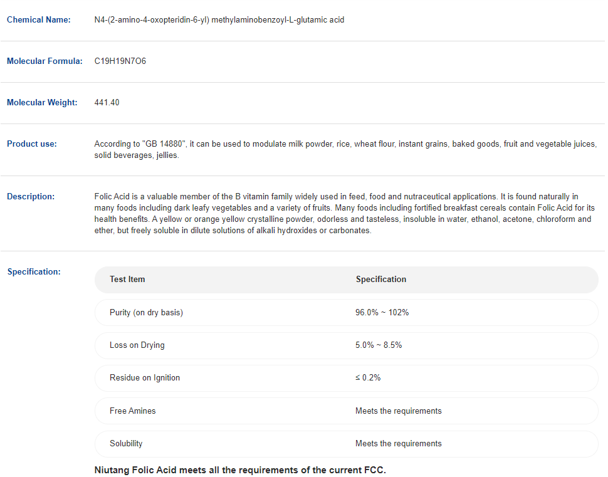
Task: Click the Description label
Action: [31, 197]
